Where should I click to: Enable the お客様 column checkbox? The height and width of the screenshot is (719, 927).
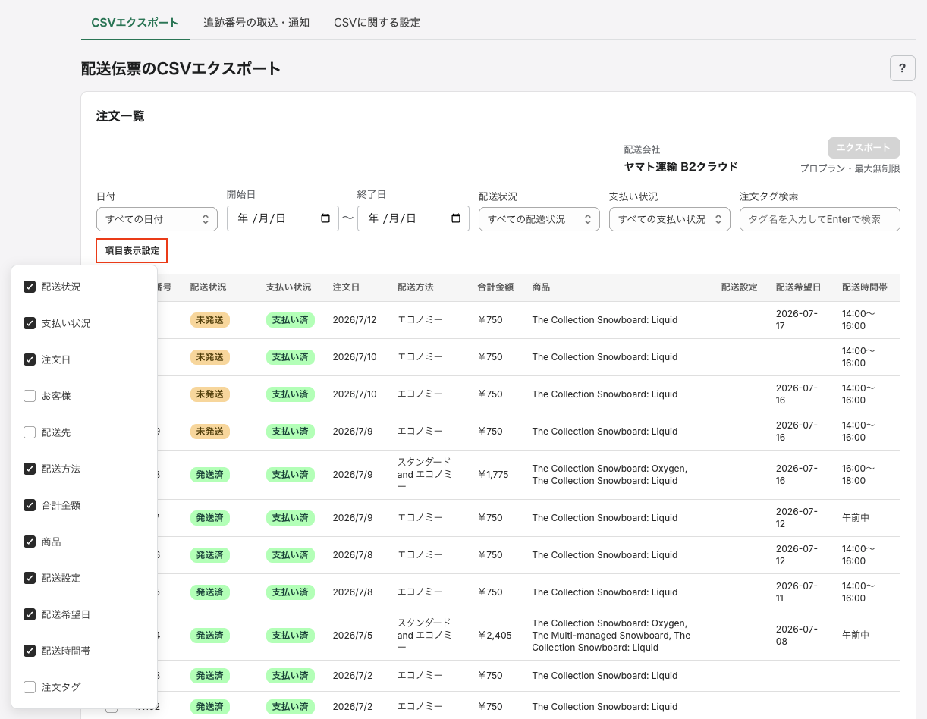(x=30, y=396)
